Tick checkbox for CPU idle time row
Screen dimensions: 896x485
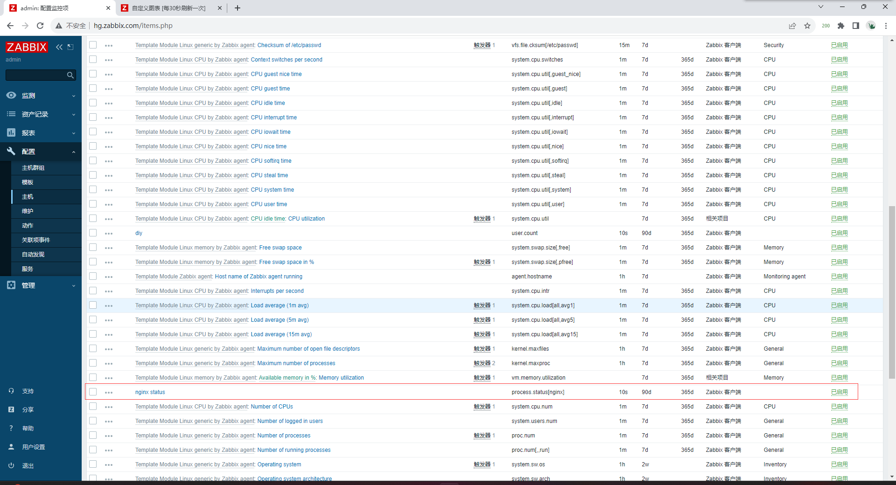[93, 103]
